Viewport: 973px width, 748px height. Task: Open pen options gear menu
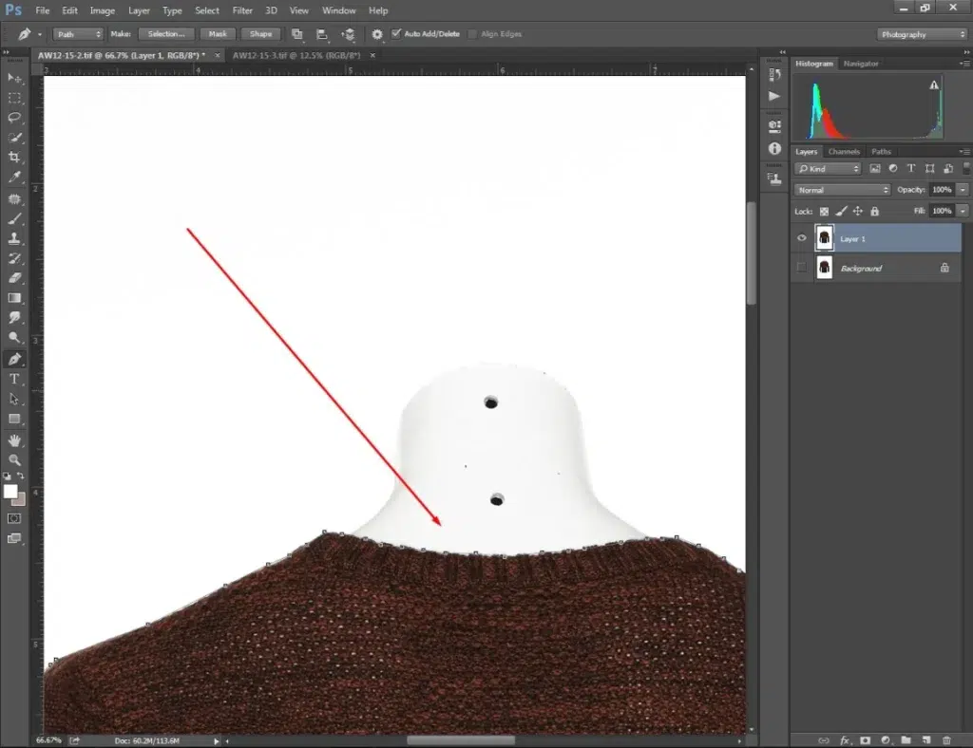click(x=376, y=34)
